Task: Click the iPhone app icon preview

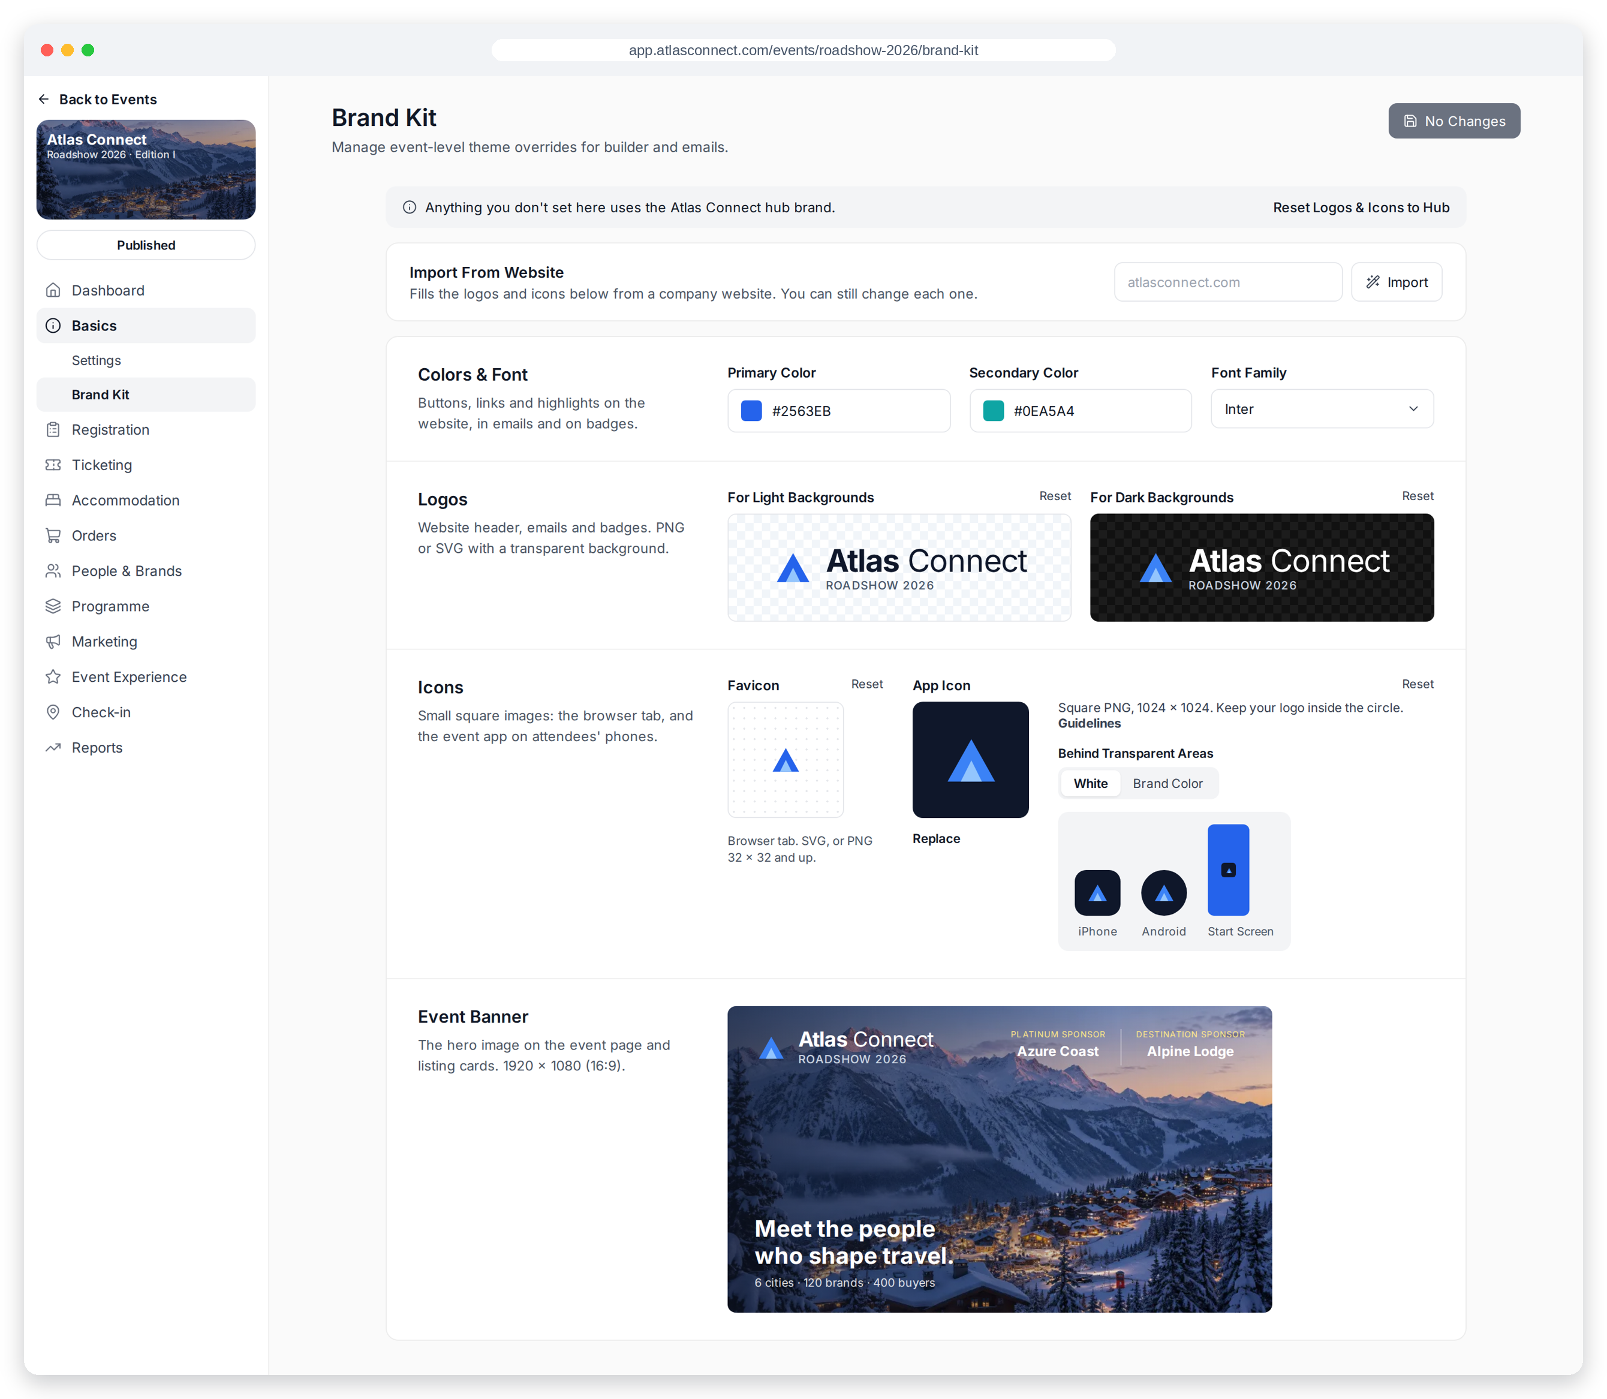Action: tap(1097, 892)
